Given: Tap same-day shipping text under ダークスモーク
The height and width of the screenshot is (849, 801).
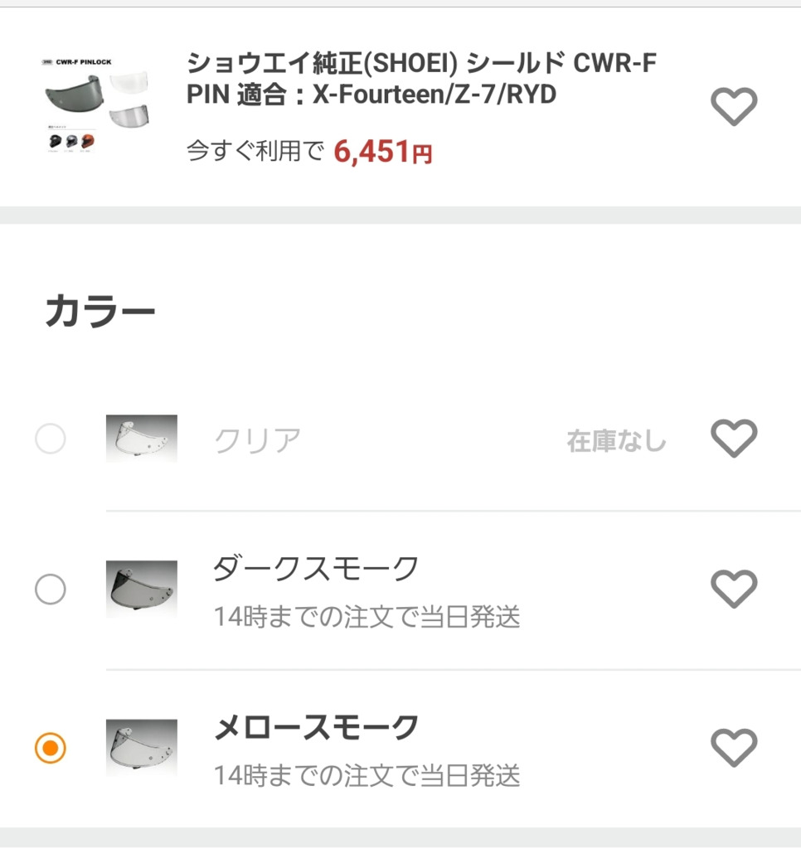Looking at the screenshot, I should point(367,617).
